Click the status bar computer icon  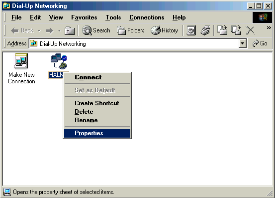tap(7, 192)
